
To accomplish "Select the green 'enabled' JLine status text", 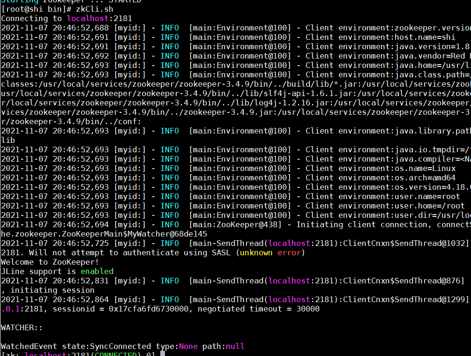I will 97,271.
